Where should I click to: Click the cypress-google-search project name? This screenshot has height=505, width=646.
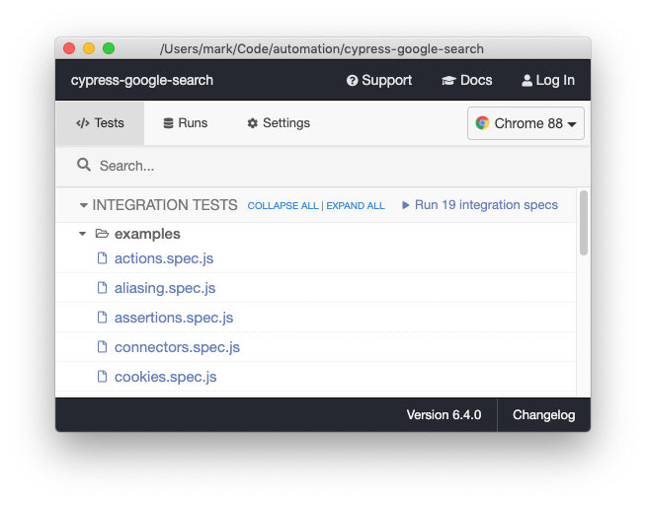pos(142,80)
